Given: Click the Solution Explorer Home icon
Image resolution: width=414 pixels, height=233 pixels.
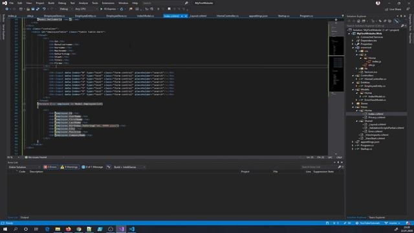Looking at the screenshot, I should (x=358, y=21).
